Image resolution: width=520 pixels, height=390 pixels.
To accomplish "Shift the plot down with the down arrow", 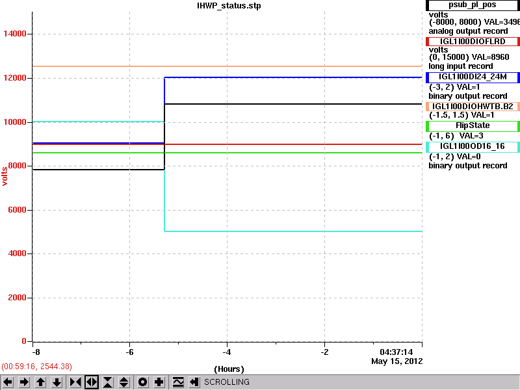I will pos(57,382).
